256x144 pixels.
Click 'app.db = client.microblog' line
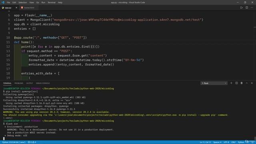point(37,24)
